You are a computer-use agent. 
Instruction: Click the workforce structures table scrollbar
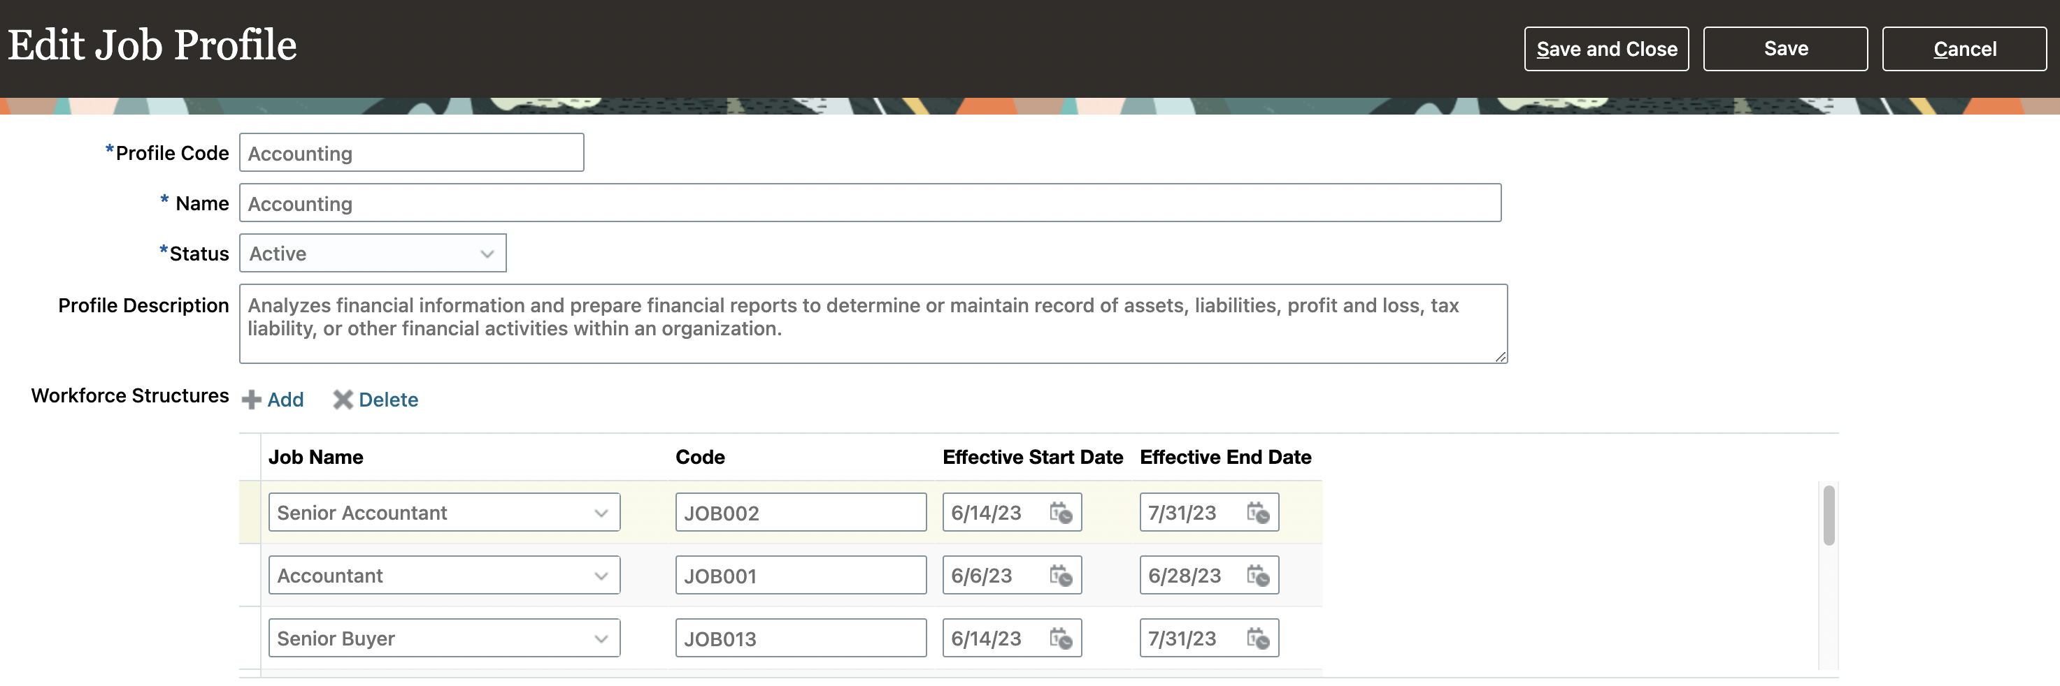(1828, 516)
